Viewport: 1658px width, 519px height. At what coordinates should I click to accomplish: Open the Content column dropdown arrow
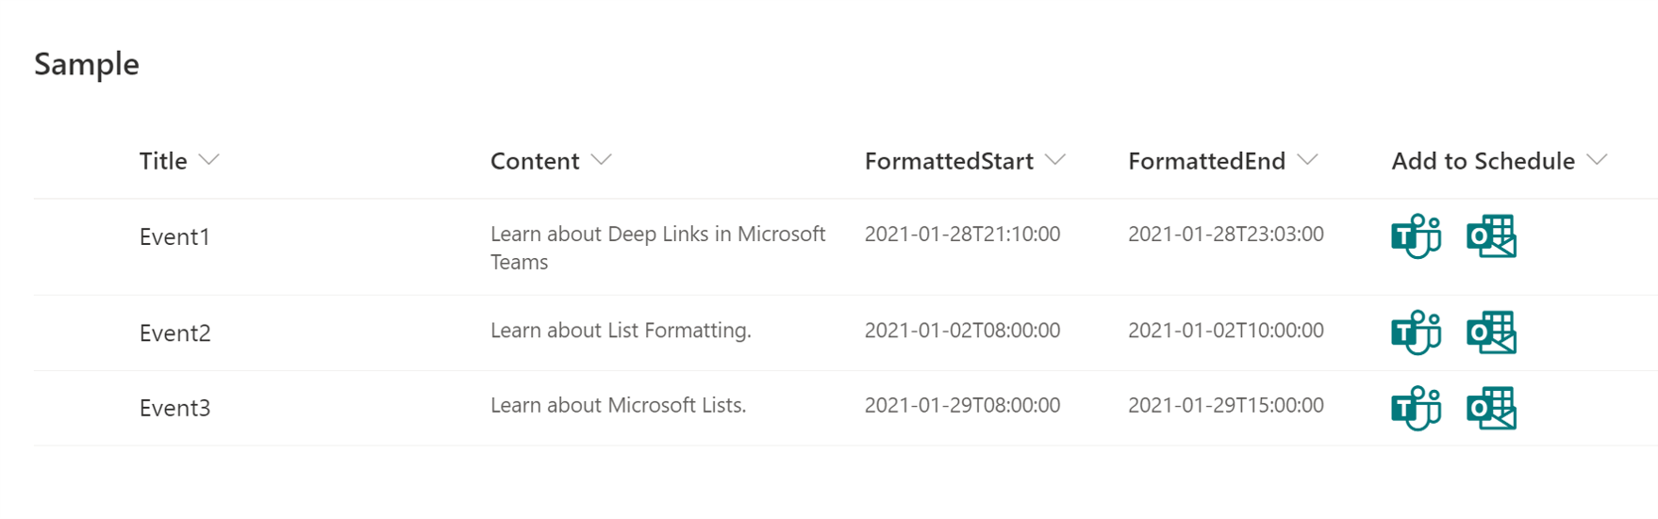[x=602, y=160]
